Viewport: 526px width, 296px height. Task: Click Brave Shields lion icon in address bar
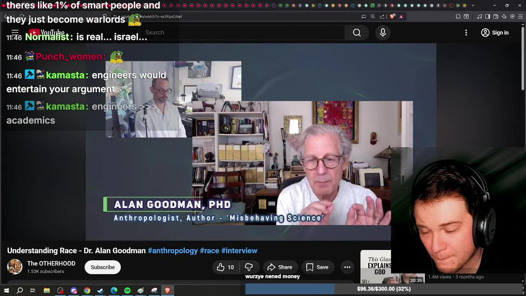(392, 16)
